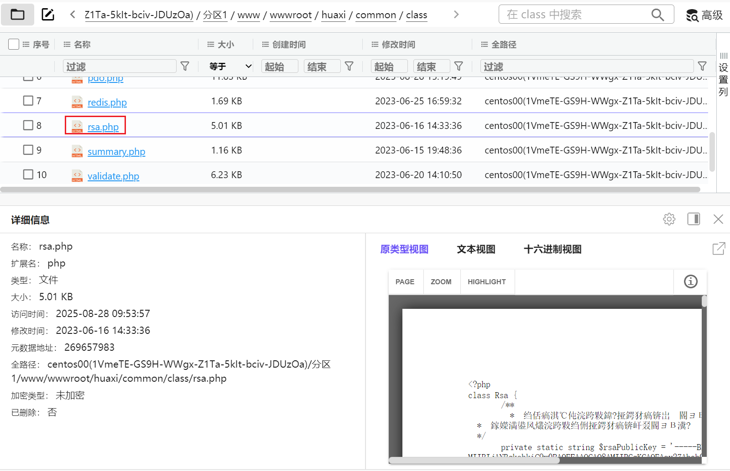Screen dimensions: 730x471
Task: Switch to the 十六进制视图 tab
Action: pos(552,249)
